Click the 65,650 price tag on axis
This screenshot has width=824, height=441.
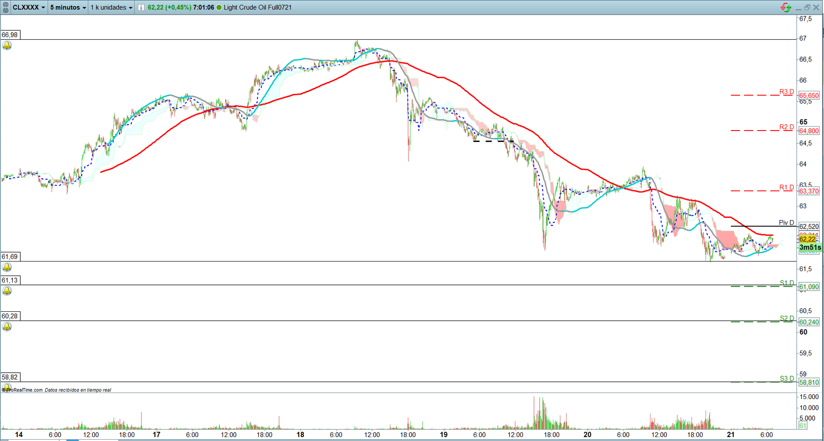pos(809,96)
